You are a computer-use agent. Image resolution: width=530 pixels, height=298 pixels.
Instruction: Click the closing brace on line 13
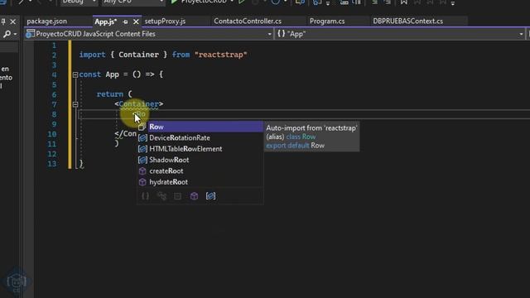click(81, 164)
